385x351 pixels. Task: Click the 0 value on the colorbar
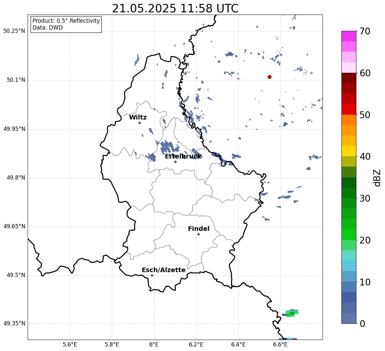coord(363,323)
